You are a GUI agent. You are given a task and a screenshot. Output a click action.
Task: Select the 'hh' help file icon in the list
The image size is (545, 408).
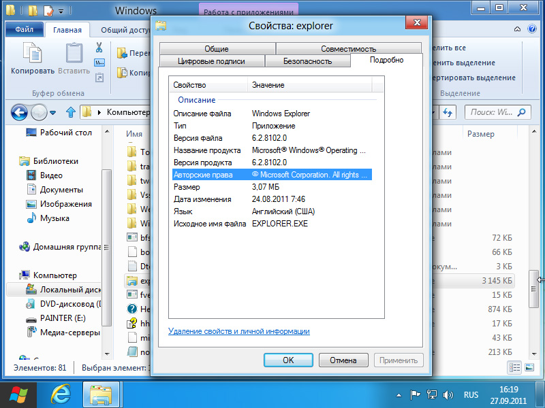click(132, 324)
